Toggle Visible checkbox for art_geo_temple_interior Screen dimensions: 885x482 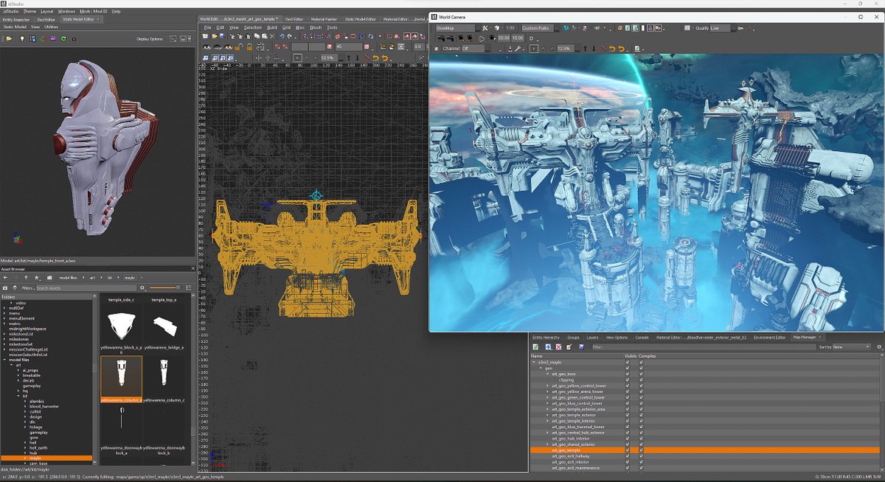tap(628, 421)
